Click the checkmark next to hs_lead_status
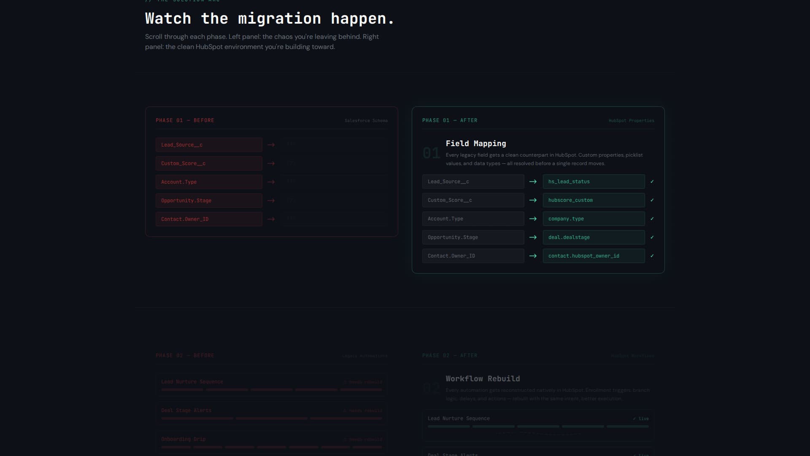The image size is (810, 456). point(652,182)
